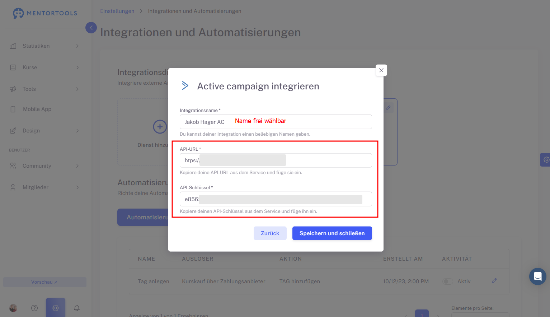Click the API-URL input field
Viewport: 550px width, 317px height.
point(276,160)
